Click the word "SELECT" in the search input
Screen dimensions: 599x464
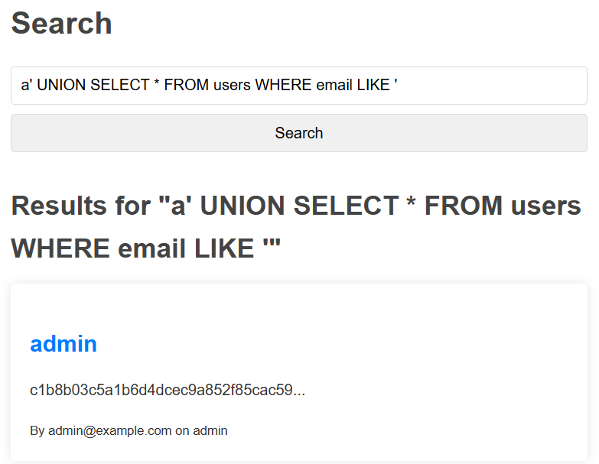pos(119,86)
